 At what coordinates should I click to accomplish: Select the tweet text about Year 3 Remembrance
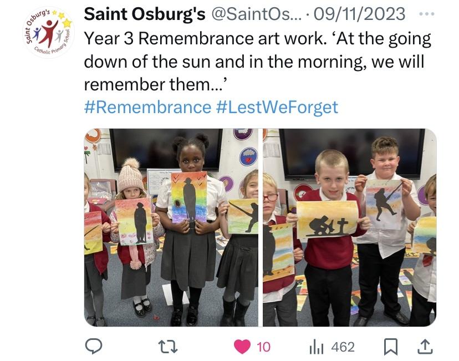pyautogui.click(x=258, y=62)
